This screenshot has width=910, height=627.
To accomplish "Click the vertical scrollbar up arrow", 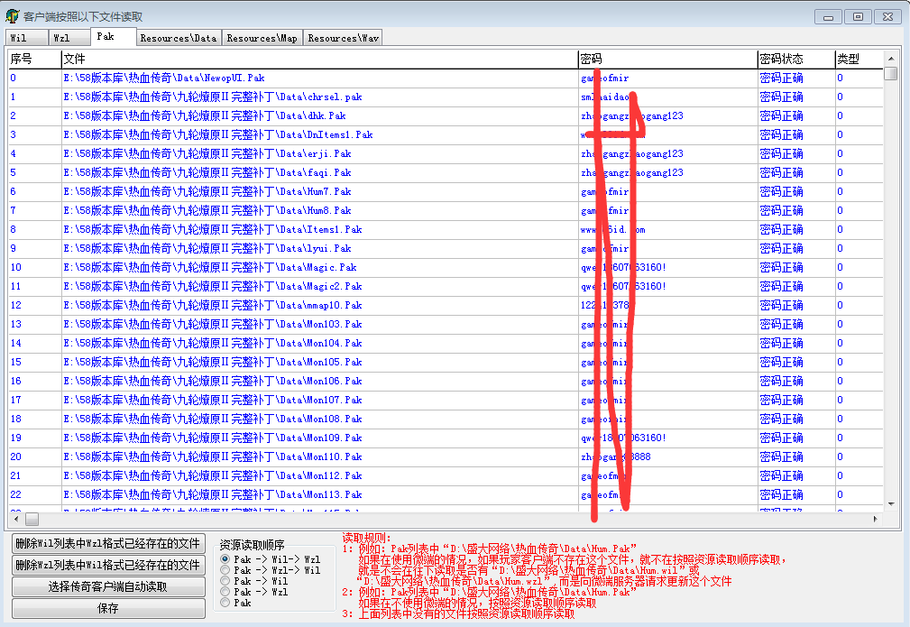I will tap(890, 58).
